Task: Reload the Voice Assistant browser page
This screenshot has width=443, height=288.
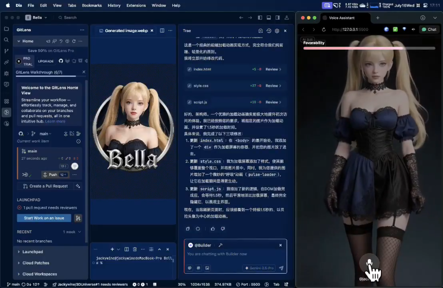Action: [x=324, y=30]
